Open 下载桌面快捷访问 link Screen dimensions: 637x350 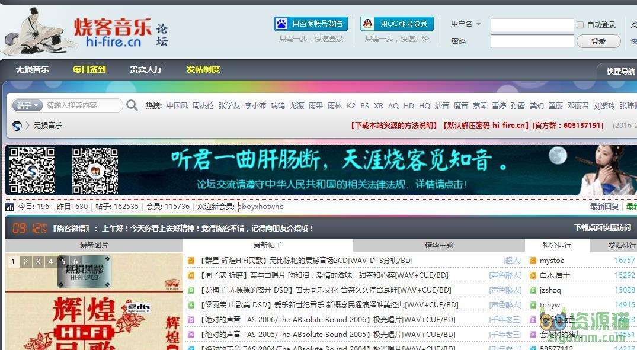[x=603, y=228]
